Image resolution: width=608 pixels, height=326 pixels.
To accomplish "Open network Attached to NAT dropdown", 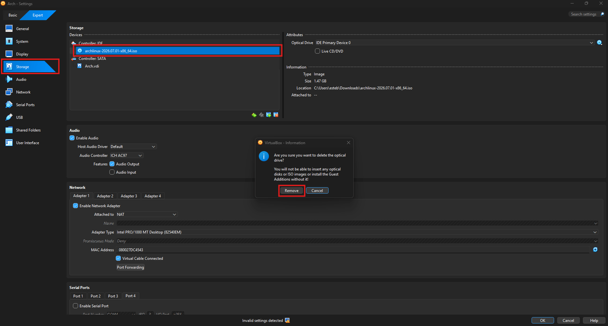I will pyautogui.click(x=147, y=214).
